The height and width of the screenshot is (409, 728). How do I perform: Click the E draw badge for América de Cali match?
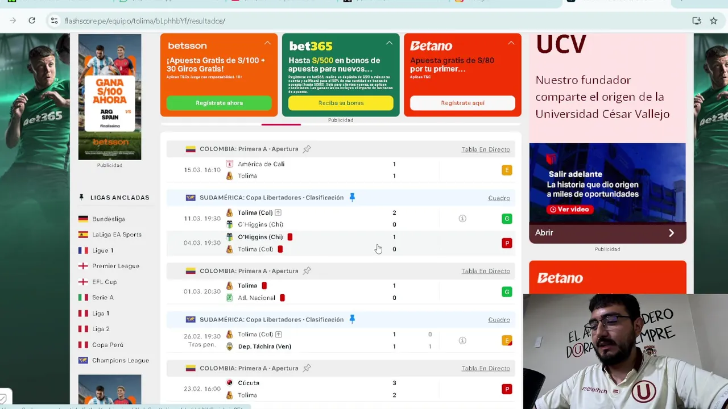click(x=507, y=170)
